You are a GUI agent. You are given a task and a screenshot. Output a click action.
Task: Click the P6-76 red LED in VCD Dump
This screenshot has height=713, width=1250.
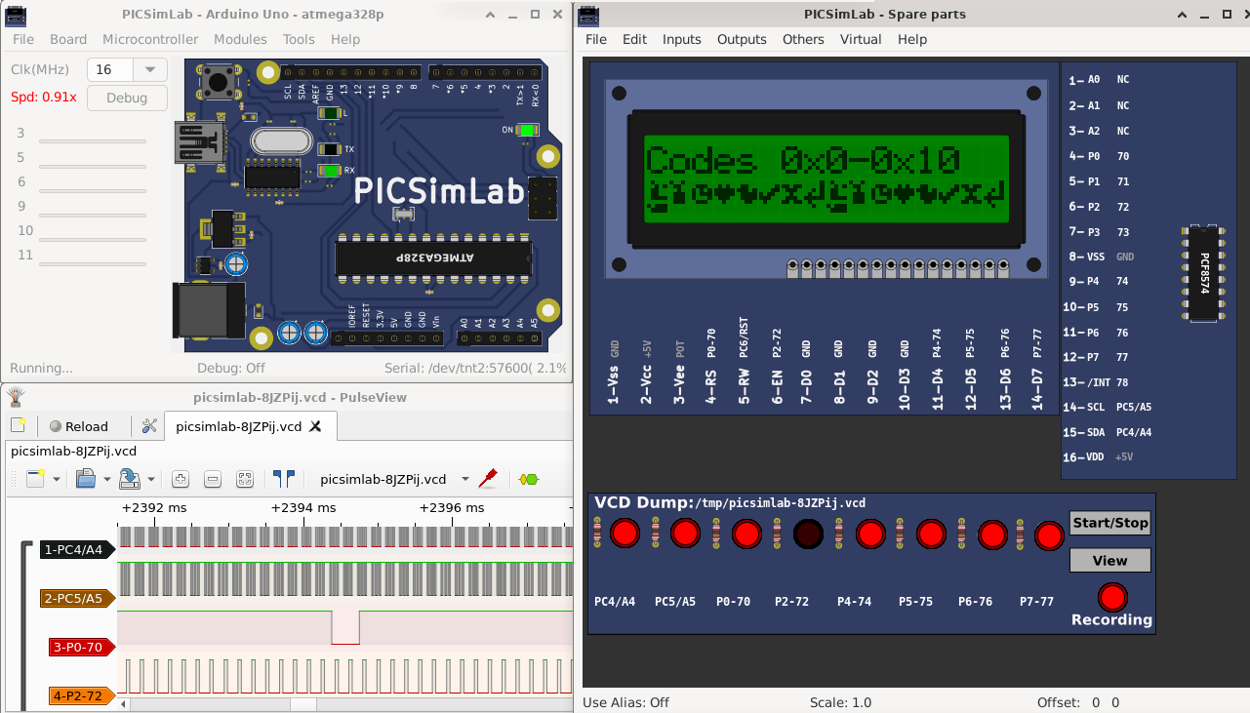tap(992, 535)
